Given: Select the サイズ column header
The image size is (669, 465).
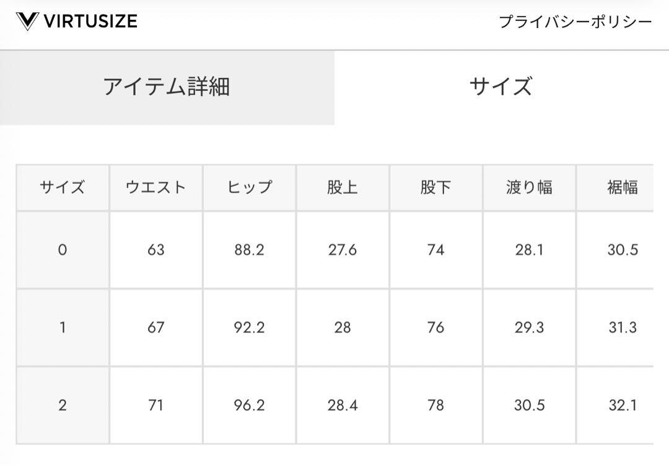Looking at the screenshot, I should click(63, 187).
